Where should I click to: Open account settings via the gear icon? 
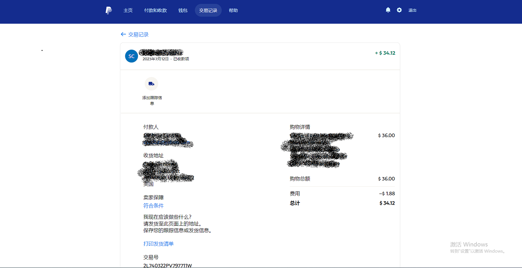point(399,10)
